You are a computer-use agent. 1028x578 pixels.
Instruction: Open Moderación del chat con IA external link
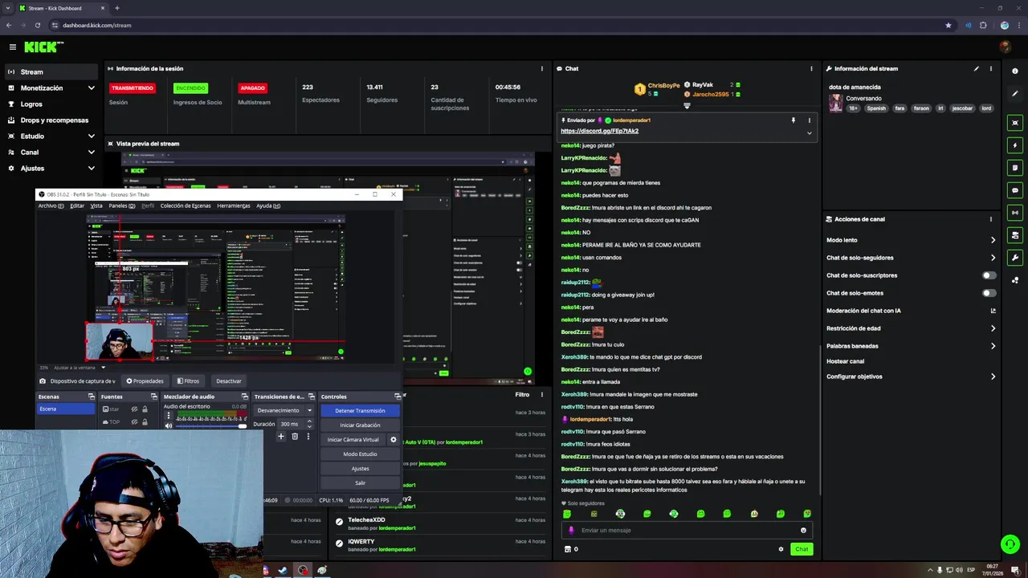(993, 311)
